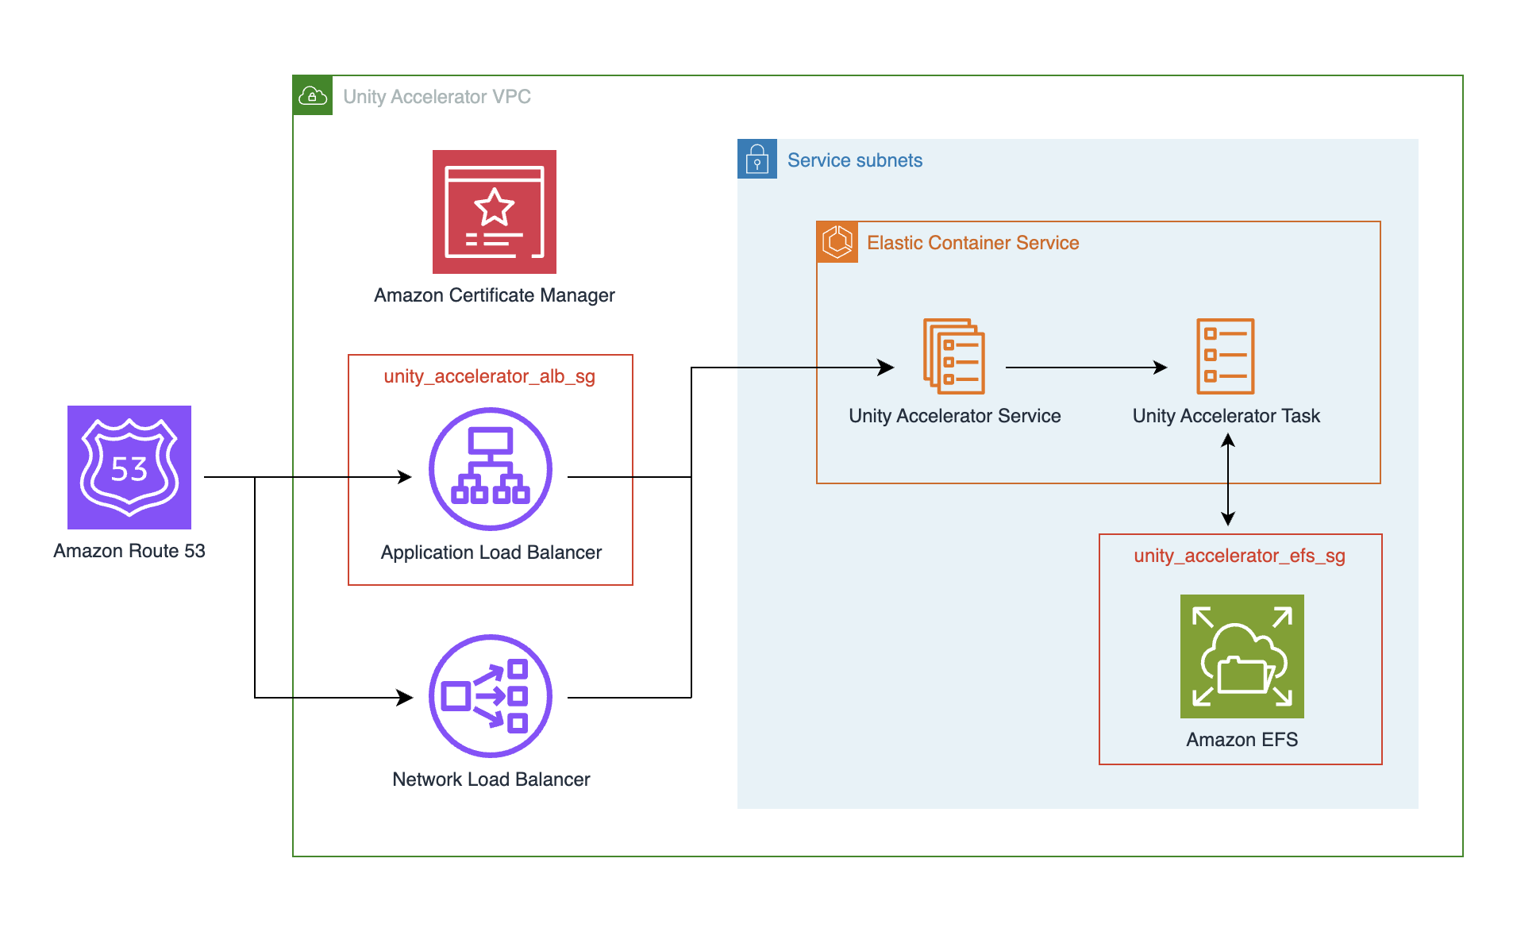Select the Amazon Route 53 icon
Viewport: 1540px width, 943px height.
(x=129, y=467)
